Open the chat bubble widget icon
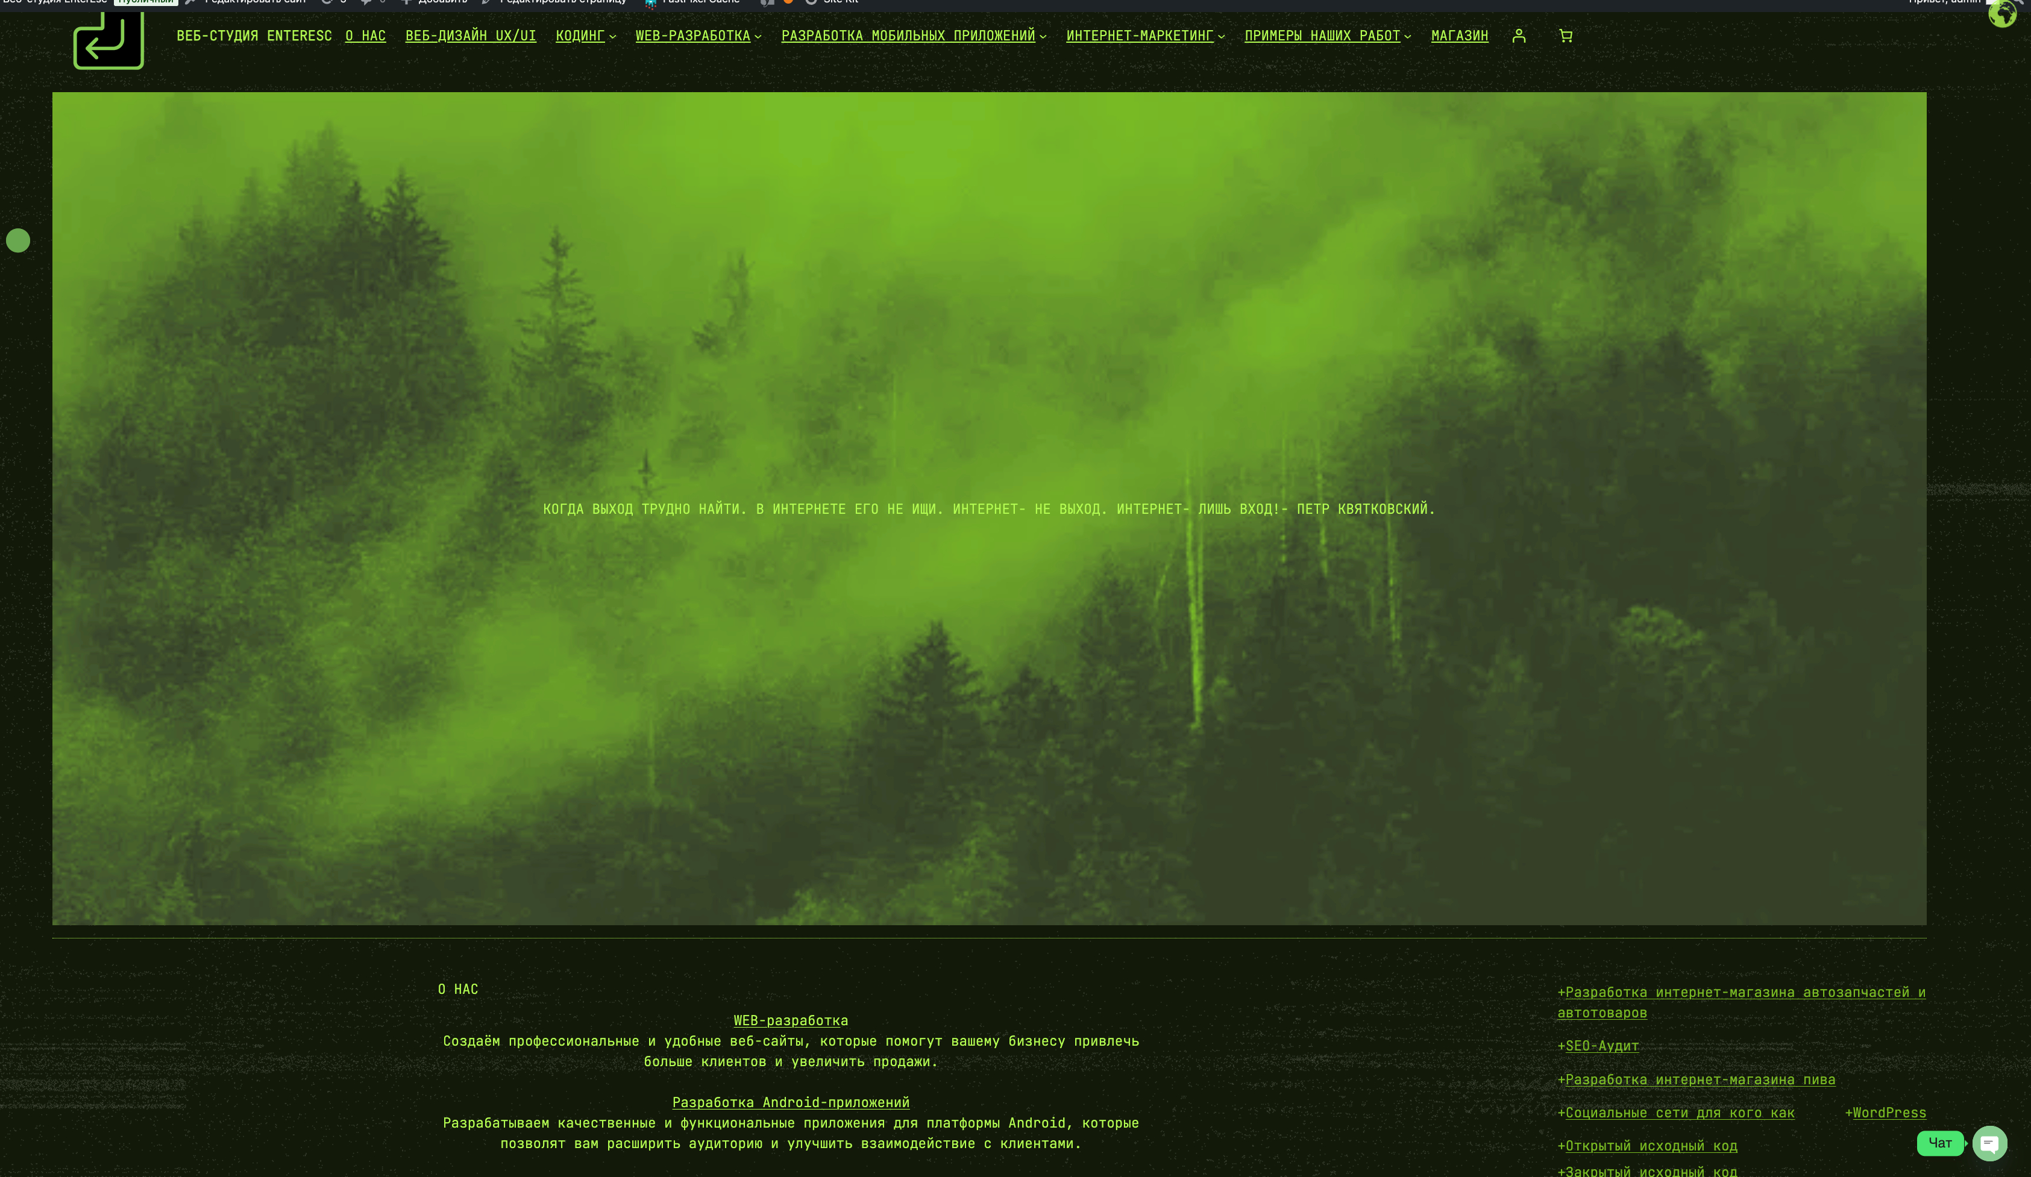Viewport: 2031px width, 1177px height. click(1989, 1143)
